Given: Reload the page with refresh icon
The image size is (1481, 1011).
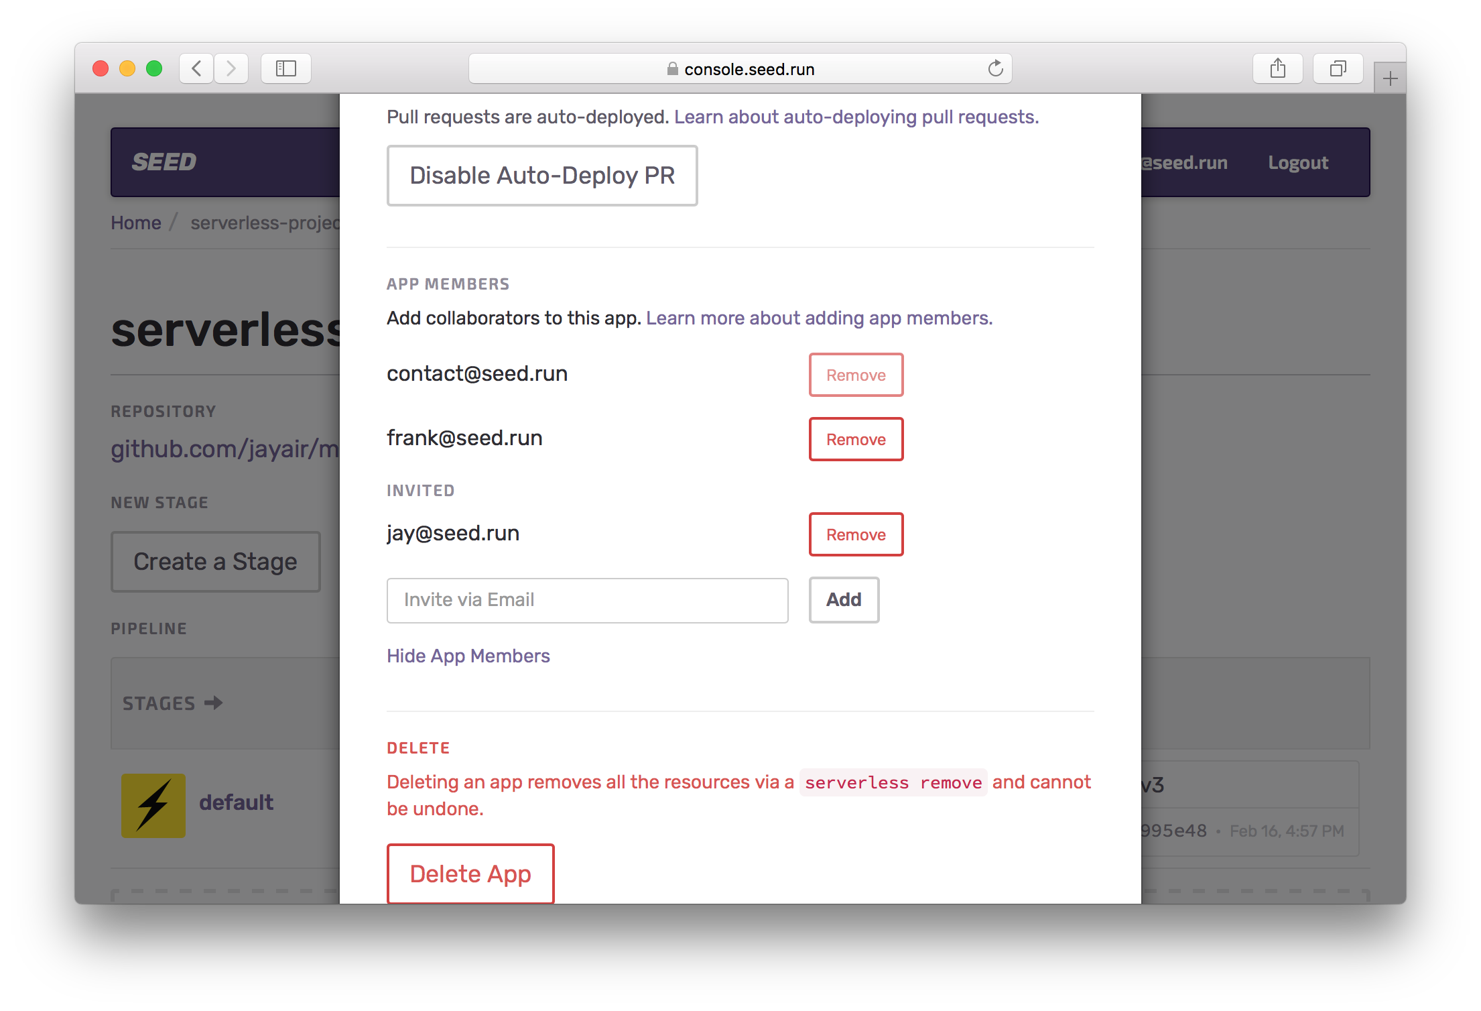Looking at the screenshot, I should coord(995,68).
